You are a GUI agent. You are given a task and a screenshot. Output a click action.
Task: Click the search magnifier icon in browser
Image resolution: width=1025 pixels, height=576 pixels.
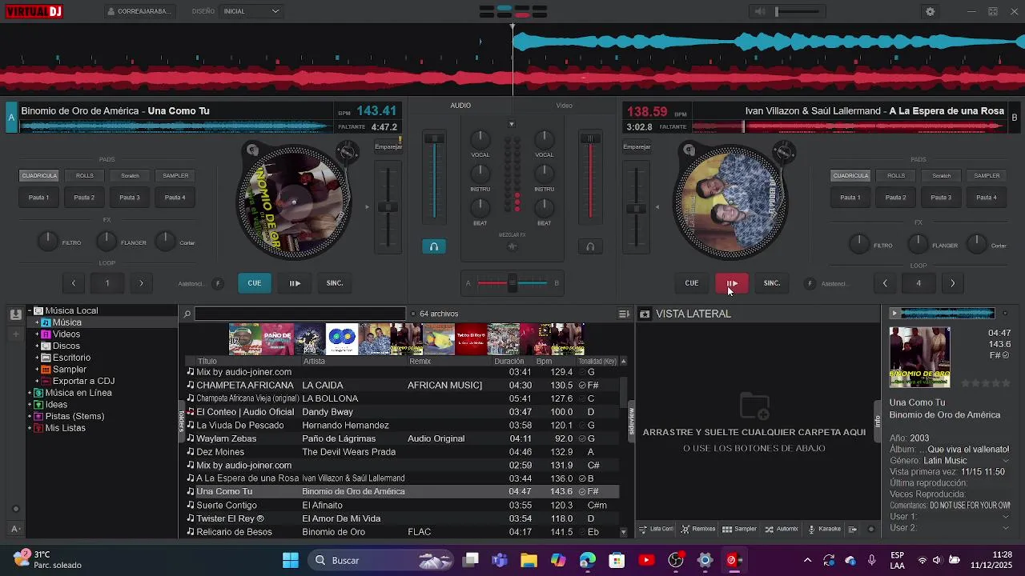pyautogui.click(x=187, y=314)
